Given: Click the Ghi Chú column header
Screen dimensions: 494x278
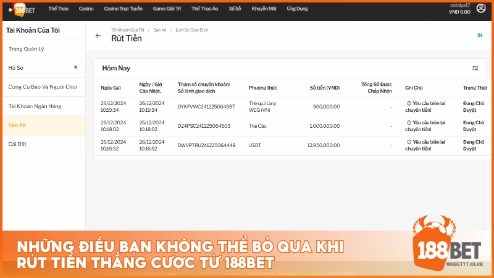Looking at the screenshot, I should [414, 88].
